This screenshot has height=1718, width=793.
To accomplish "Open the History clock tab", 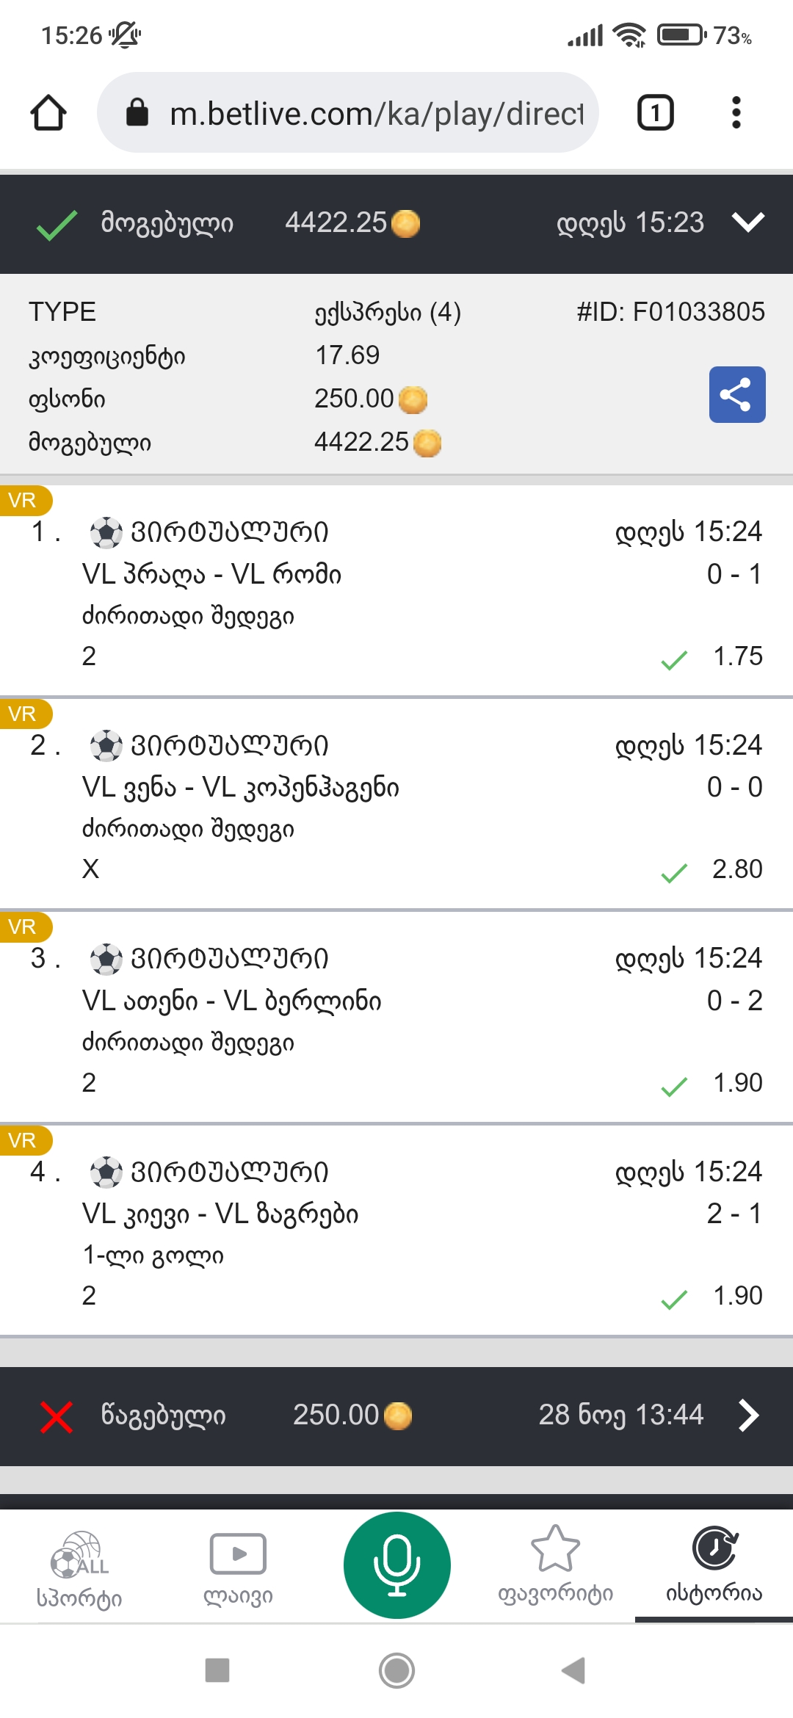I will (x=714, y=1565).
